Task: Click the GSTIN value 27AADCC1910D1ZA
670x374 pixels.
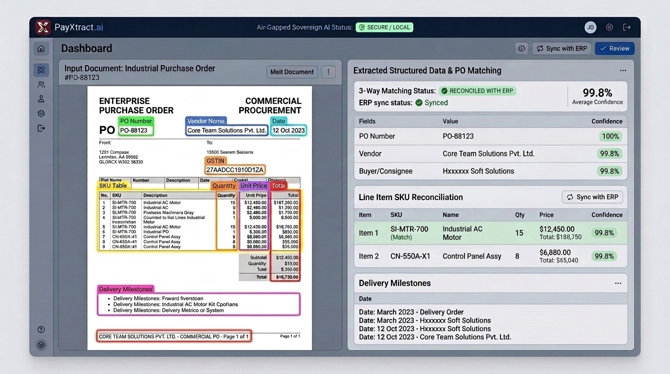Action: tap(235, 170)
